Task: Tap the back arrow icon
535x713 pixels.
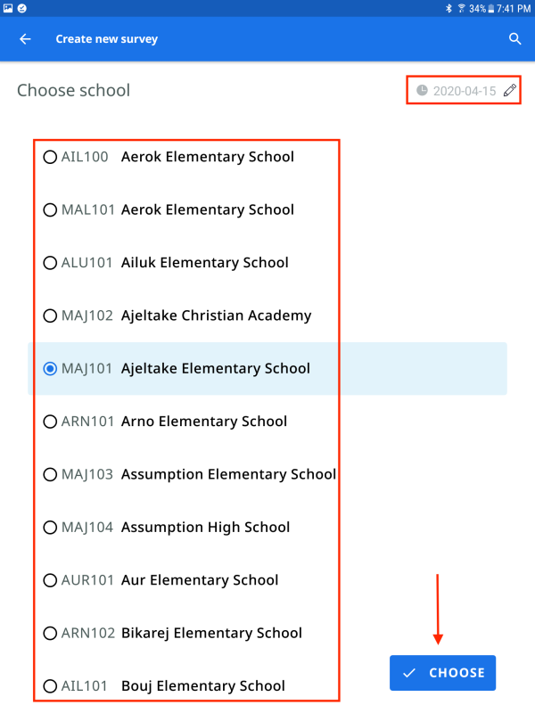Action: [x=25, y=39]
